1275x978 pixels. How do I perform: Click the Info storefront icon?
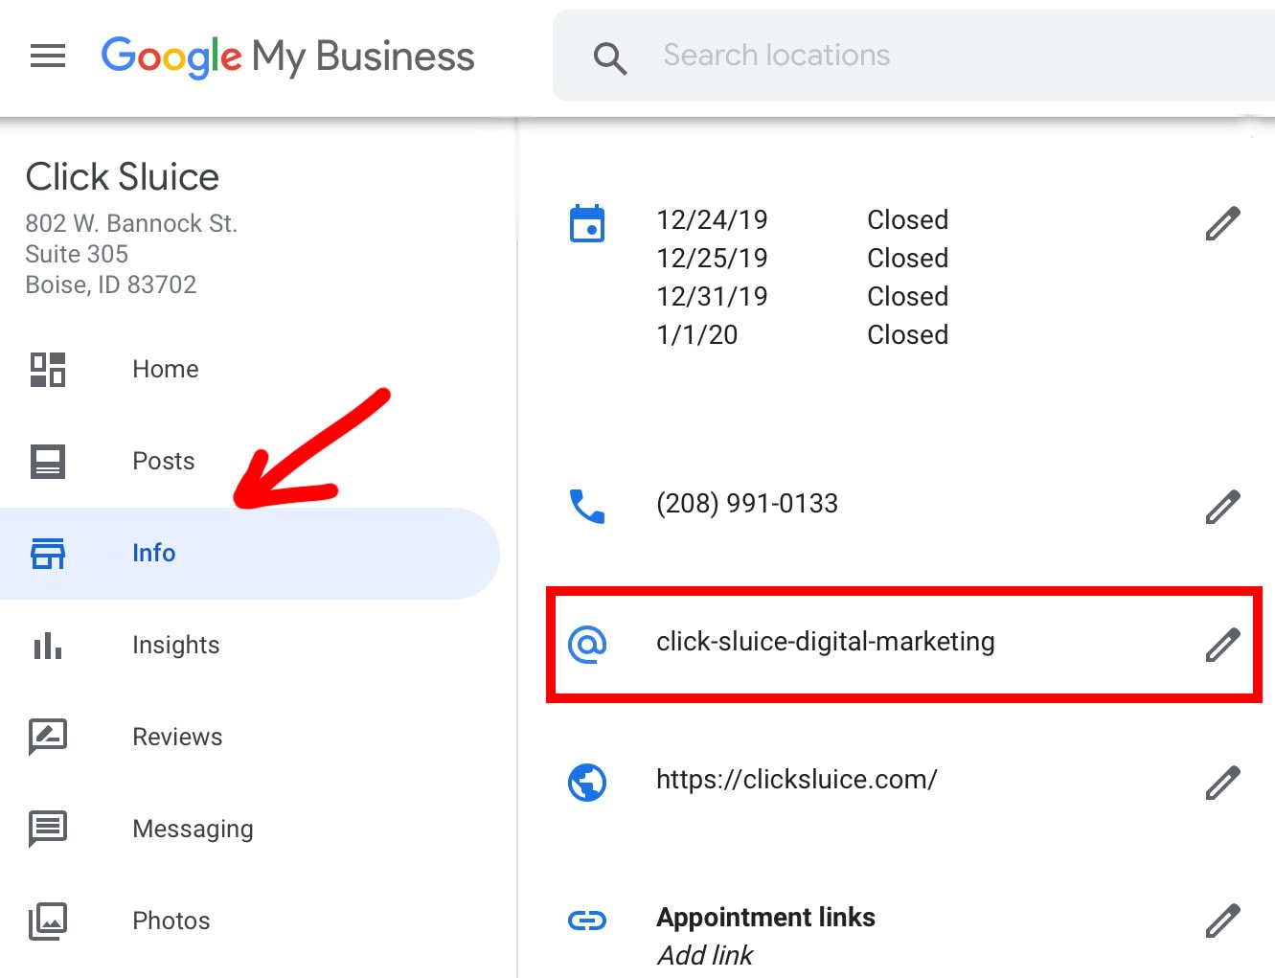pyautogui.click(x=48, y=554)
